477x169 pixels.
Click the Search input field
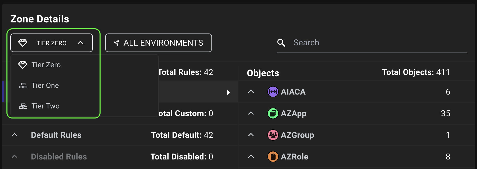pos(361,43)
